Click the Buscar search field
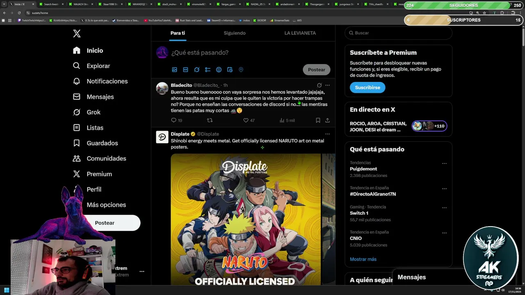The width and height of the screenshot is (525, 295). pyautogui.click(x=398, y=33)
